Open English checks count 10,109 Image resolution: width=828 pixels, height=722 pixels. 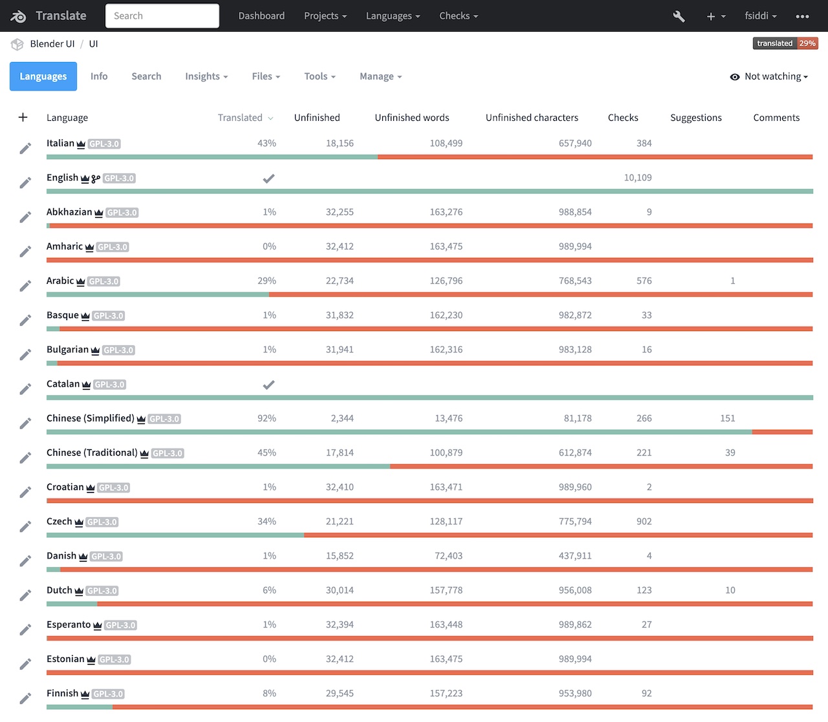point(638,178)
